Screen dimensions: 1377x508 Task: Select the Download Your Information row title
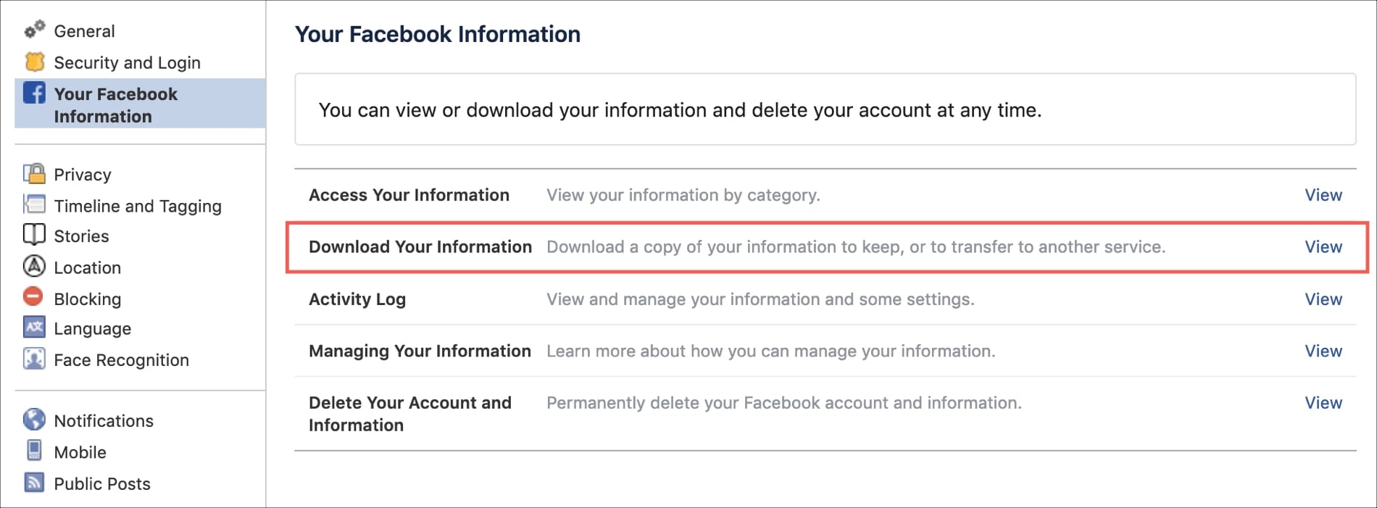click(420, 247)
